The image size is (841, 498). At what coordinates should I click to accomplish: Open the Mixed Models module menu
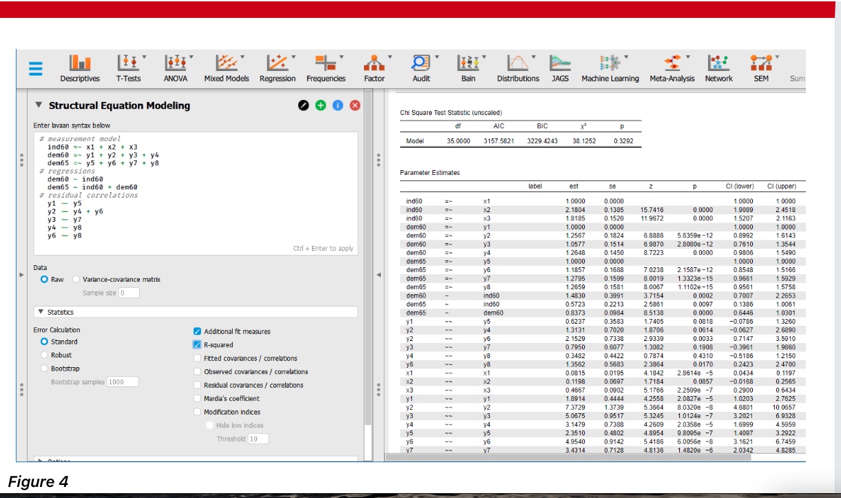[227, 68]
